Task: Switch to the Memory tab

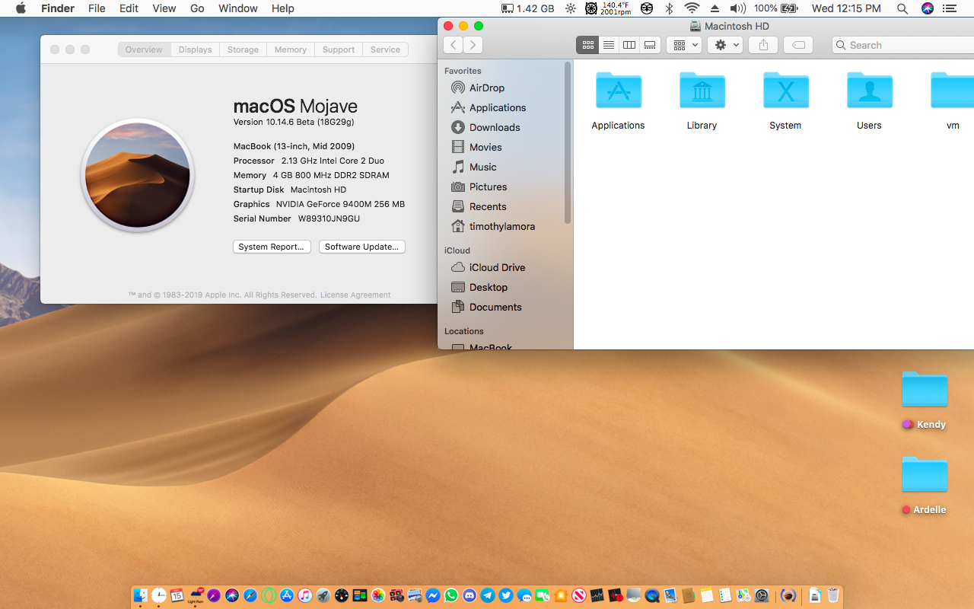Action: [x=291, y=49]
